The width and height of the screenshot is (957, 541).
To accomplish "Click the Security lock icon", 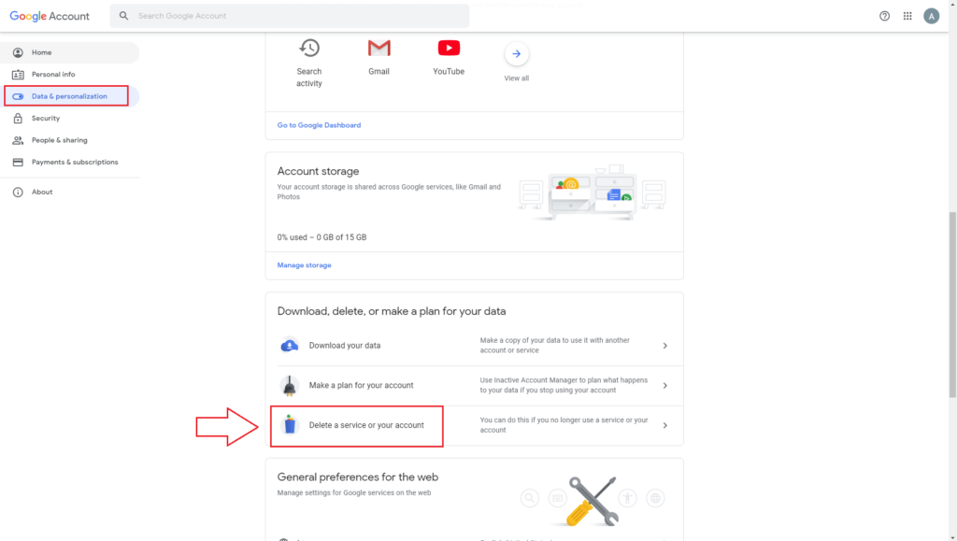I will pos(18,119).
